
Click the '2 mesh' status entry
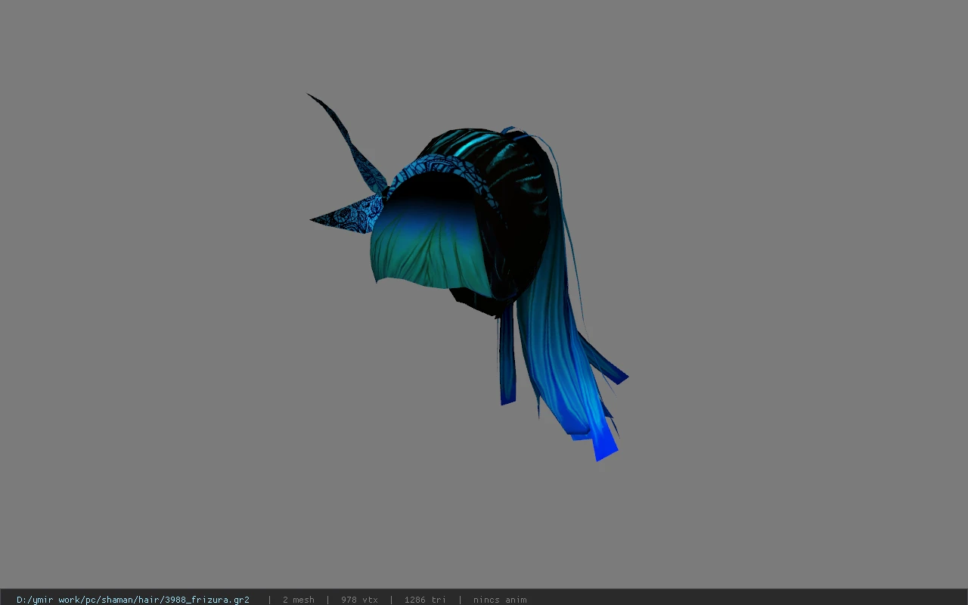(299, 600)
